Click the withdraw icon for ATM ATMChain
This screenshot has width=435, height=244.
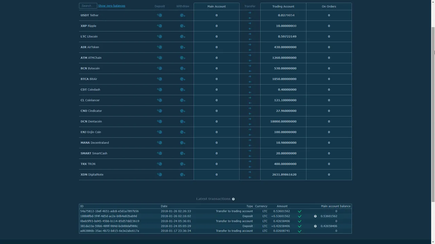tap(182, 58)
